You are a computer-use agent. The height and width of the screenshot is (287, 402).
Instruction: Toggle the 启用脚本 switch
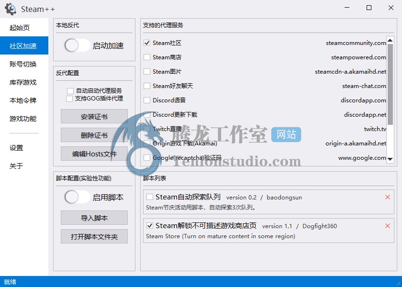click(77, 197)
